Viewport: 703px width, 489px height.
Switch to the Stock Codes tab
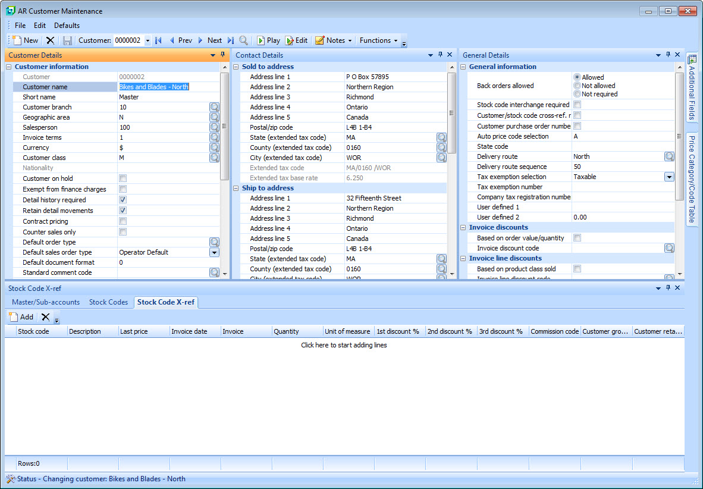point(108,302)
